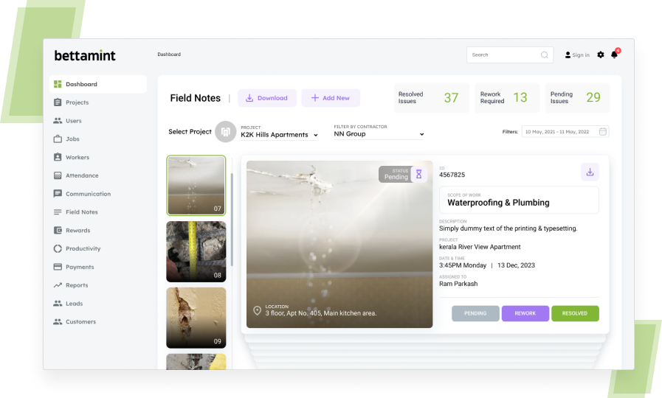Click the Select Project building icon
Image resolution: width=662 pixels, height=398 pixels.
[225, 132]
